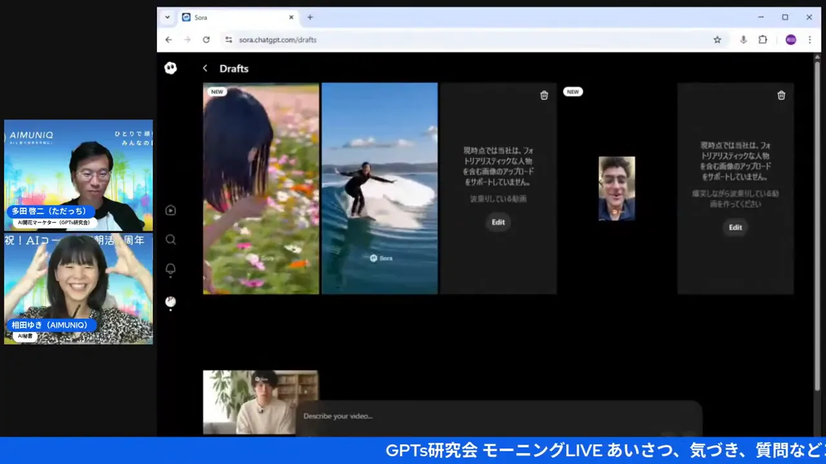This screenshot has height=464, width=826.
Task: Open search from the sidebar magnifier icon
Action: [170, 240]
